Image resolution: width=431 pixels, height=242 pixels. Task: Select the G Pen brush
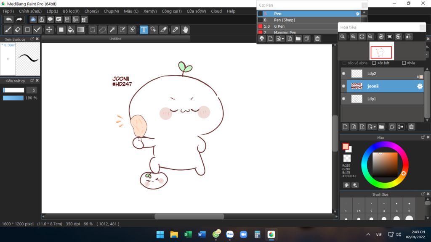click(x=309, y=26)
